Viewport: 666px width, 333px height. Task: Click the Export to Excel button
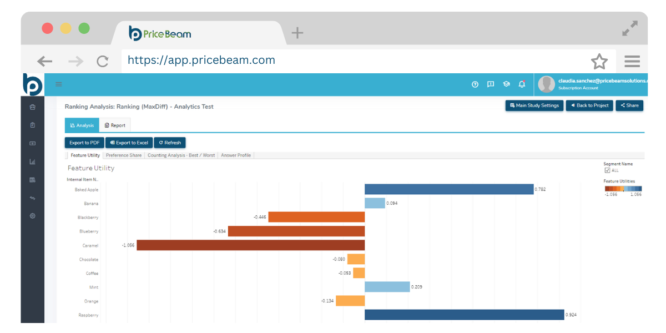(x=129, y=143)
